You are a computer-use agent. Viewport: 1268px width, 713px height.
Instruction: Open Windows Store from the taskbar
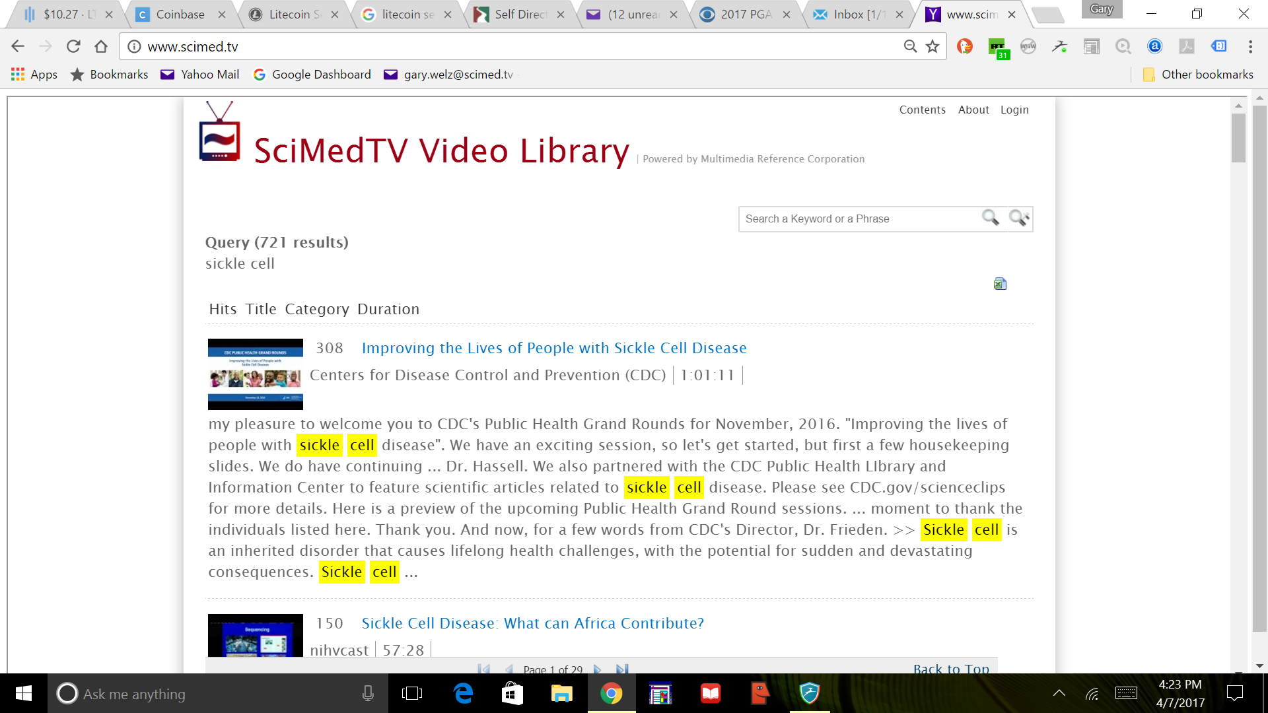pyautogui.click(x=512, y=693)
